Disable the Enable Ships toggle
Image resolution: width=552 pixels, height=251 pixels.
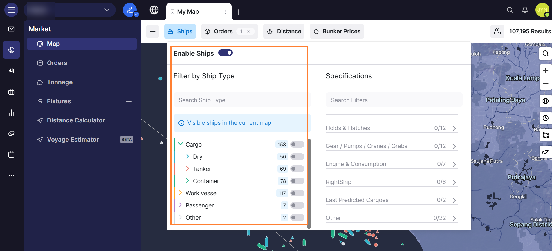click(x=226, y=53)
